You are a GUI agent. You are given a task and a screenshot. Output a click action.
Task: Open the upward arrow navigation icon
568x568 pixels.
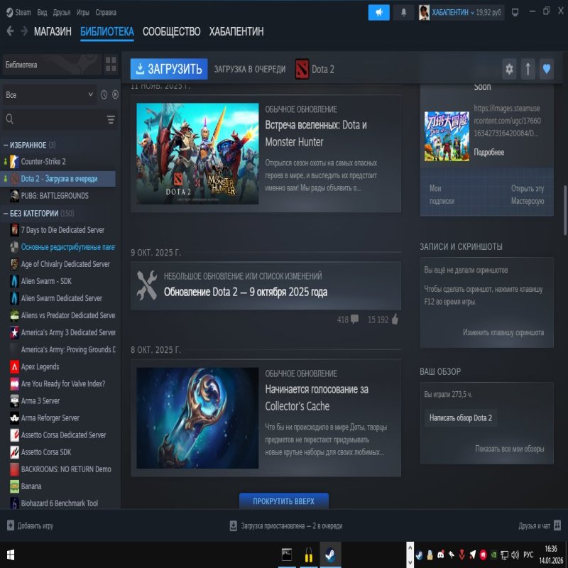528,69
